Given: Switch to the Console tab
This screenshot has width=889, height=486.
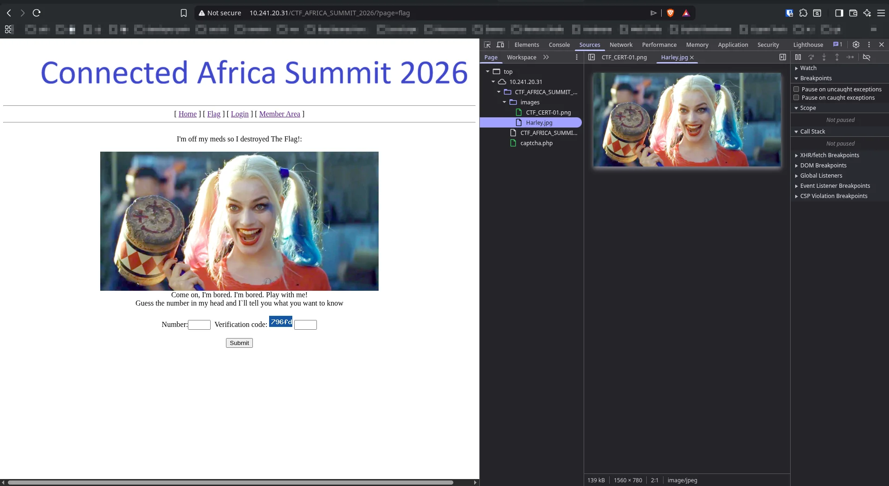Looking at the screenshot, I should [x=559, y=45].
